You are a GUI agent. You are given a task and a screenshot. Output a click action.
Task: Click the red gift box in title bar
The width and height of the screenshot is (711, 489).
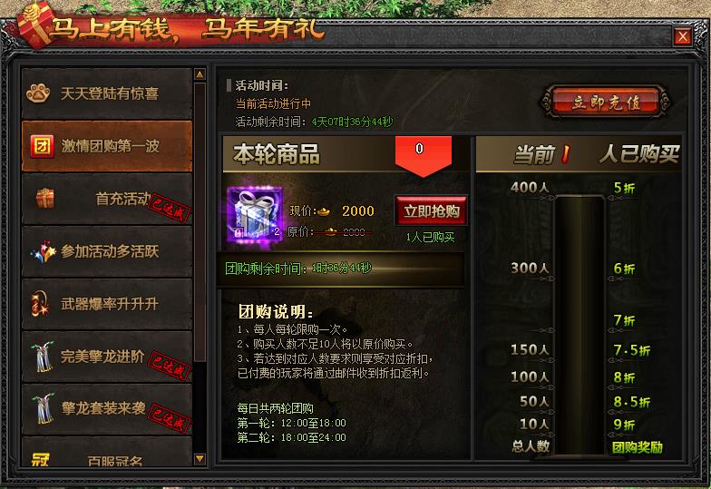click(34, 24)
